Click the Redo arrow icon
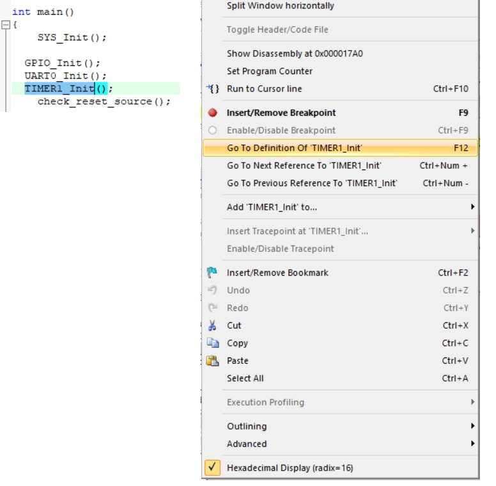The height and width of the screenshot is (486, 496). coord(213,308)
